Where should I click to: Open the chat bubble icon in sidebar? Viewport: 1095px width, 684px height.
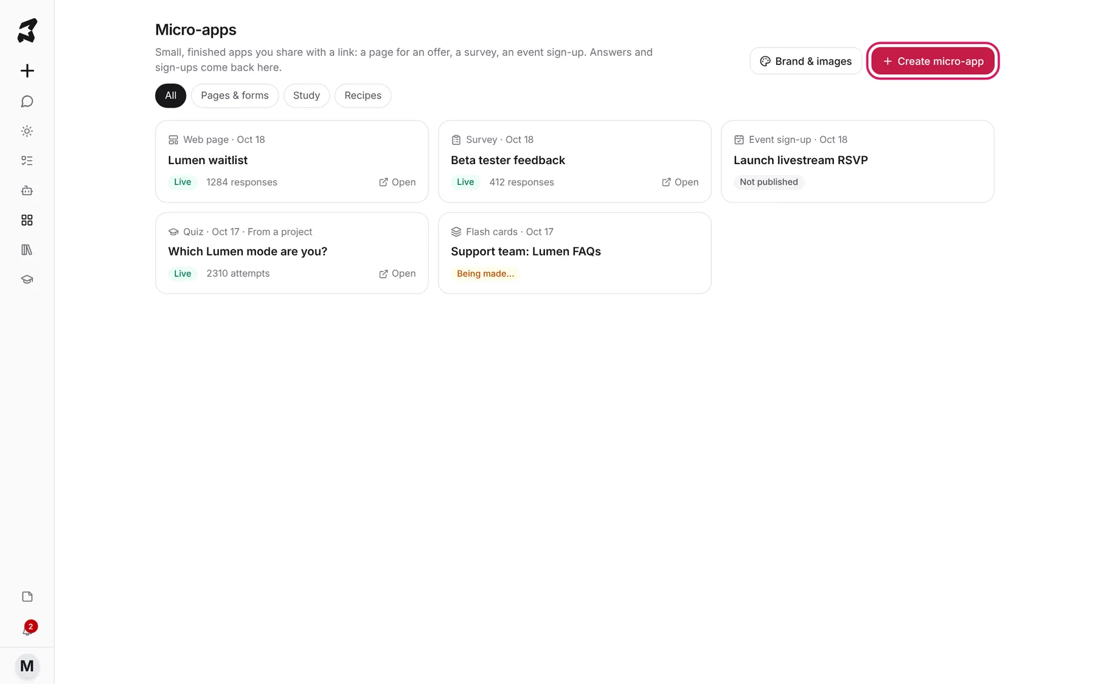pos(27,101)
